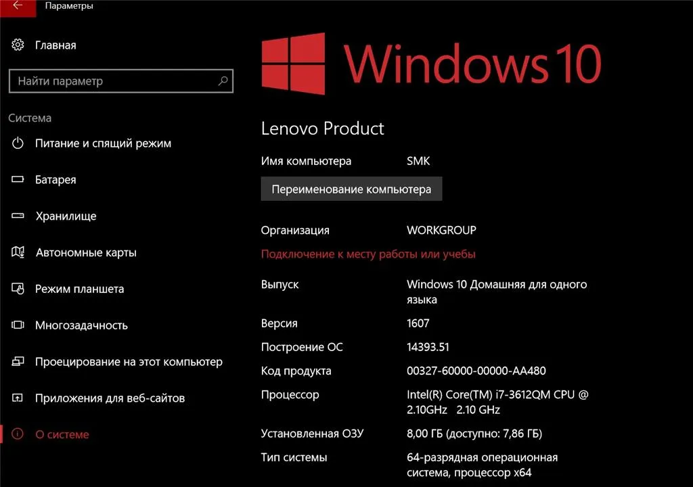The height and width of the screenshot is (487, 693).
Task: Click the storage drive icon for Хранилище
Action: coord(18,216)
